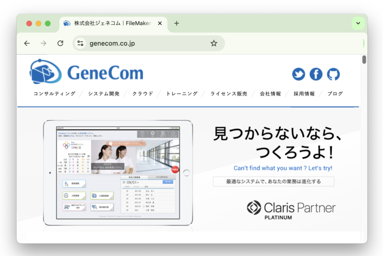Open the ブログ link
The height and width of the screenshot is (256, 386).
335,94
